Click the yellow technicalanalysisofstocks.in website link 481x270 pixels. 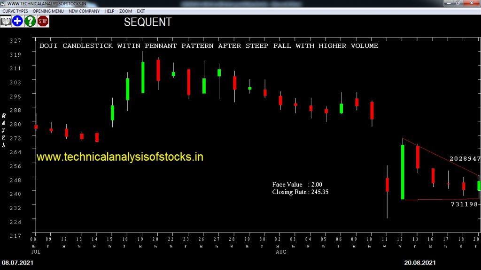(x=120, y=157)
